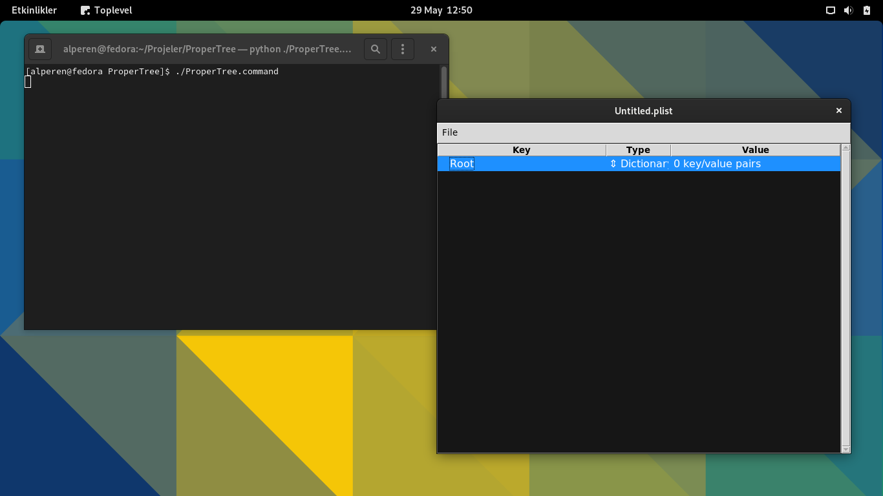Open the Dictionary type dropdown for Root
883x496 pixels.
[x=639, y=164]
